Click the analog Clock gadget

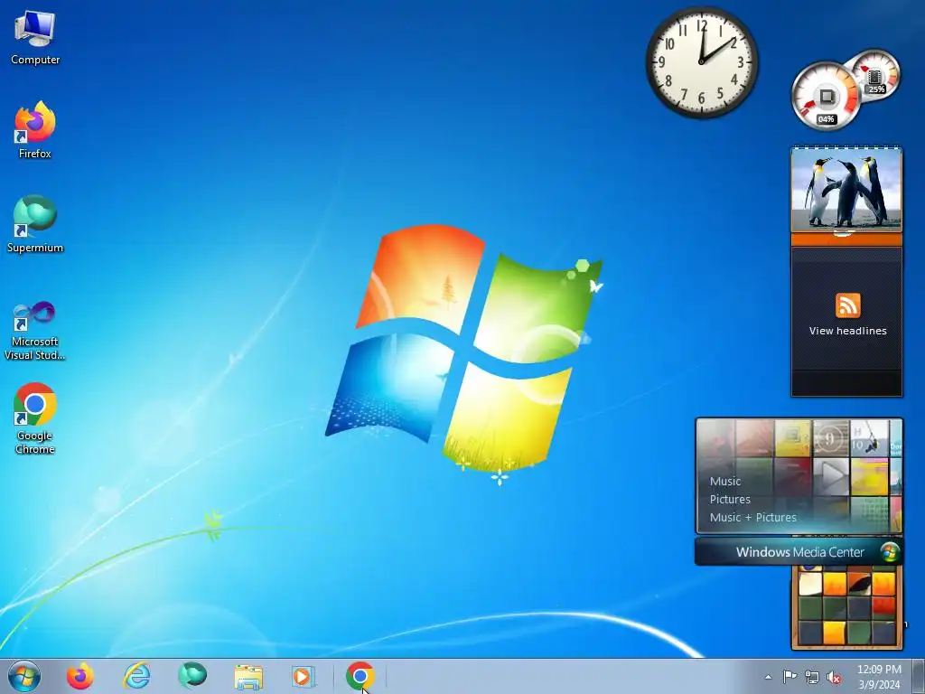tap(702, 62)
